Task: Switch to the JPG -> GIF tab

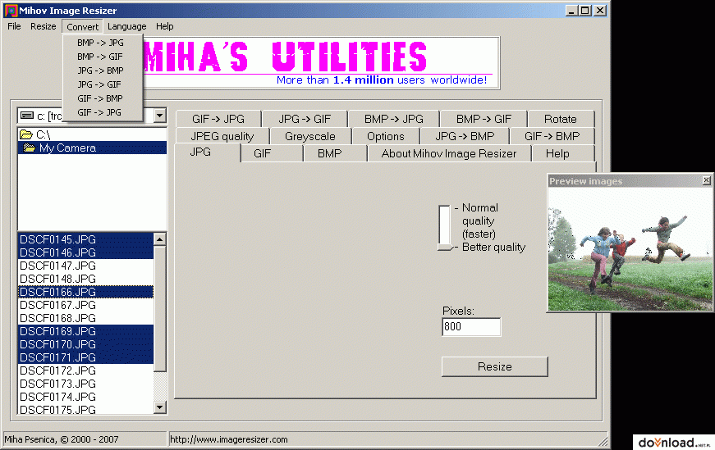Action: pos(305,119)
